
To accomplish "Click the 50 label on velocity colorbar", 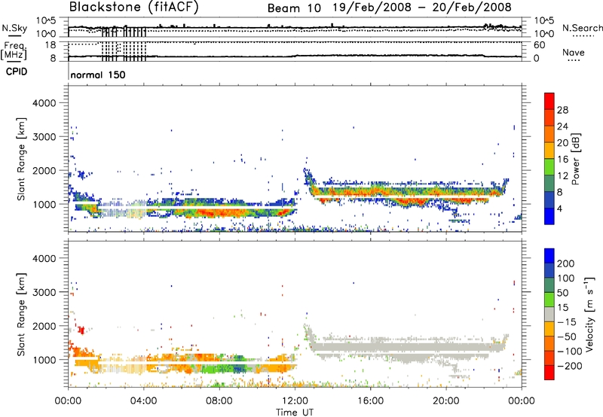I will point(563,293).
